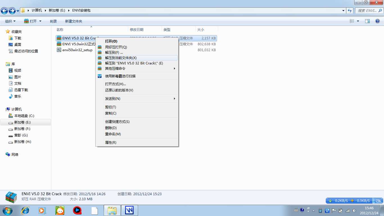Viewport: 384px width, 216px height.
Task: Click the address bar refresh icon
Action: tap(350, 10)
